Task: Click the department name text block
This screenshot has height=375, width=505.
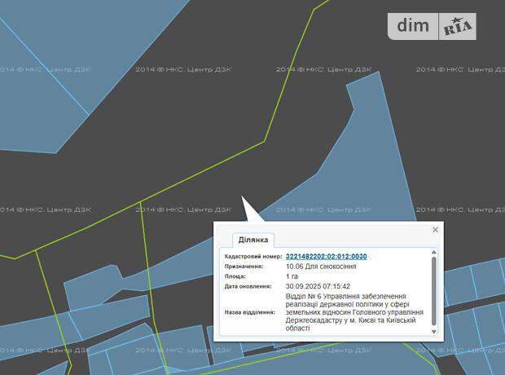Action: [356, 312]
